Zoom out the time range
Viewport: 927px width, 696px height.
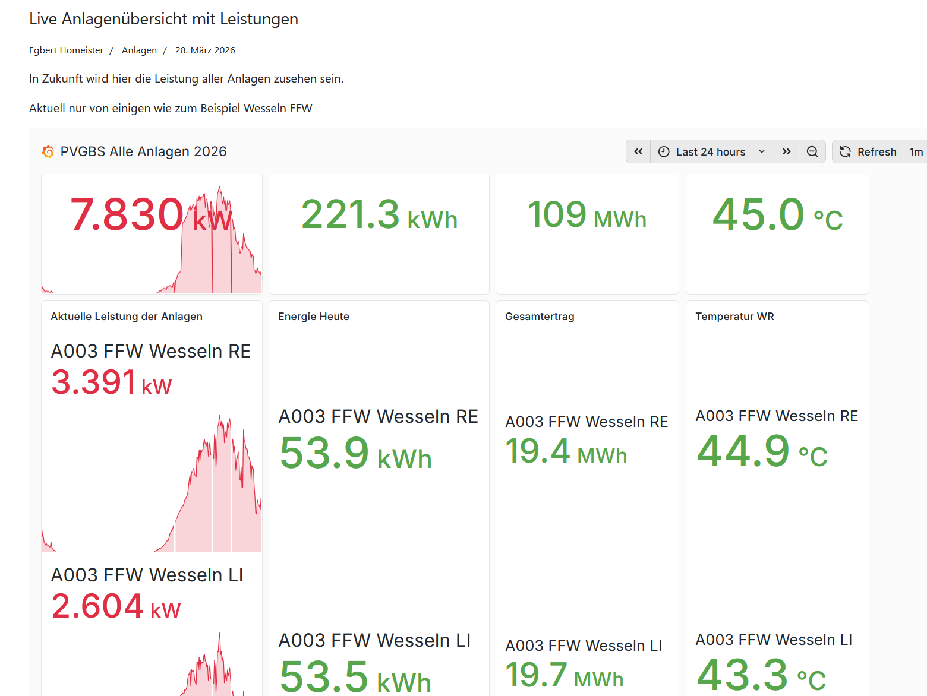pos(812,152)
